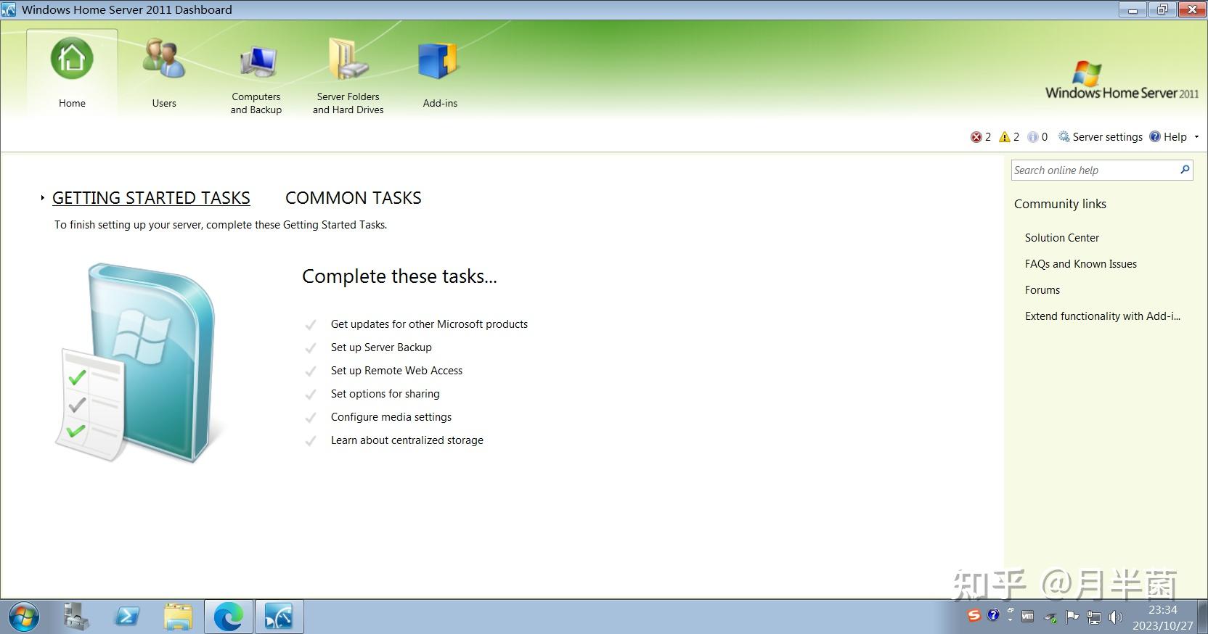Launch PowerShell from the taskbar

pos(127,617)
